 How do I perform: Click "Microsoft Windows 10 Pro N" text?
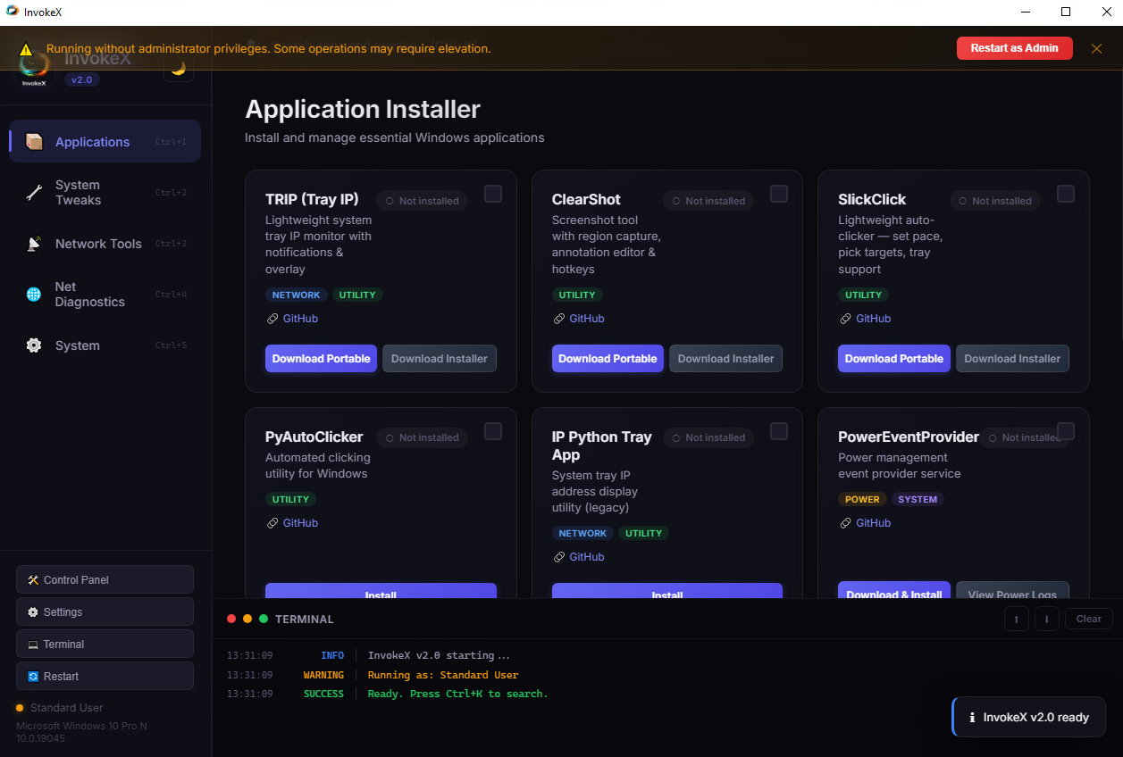pos(81,726)
